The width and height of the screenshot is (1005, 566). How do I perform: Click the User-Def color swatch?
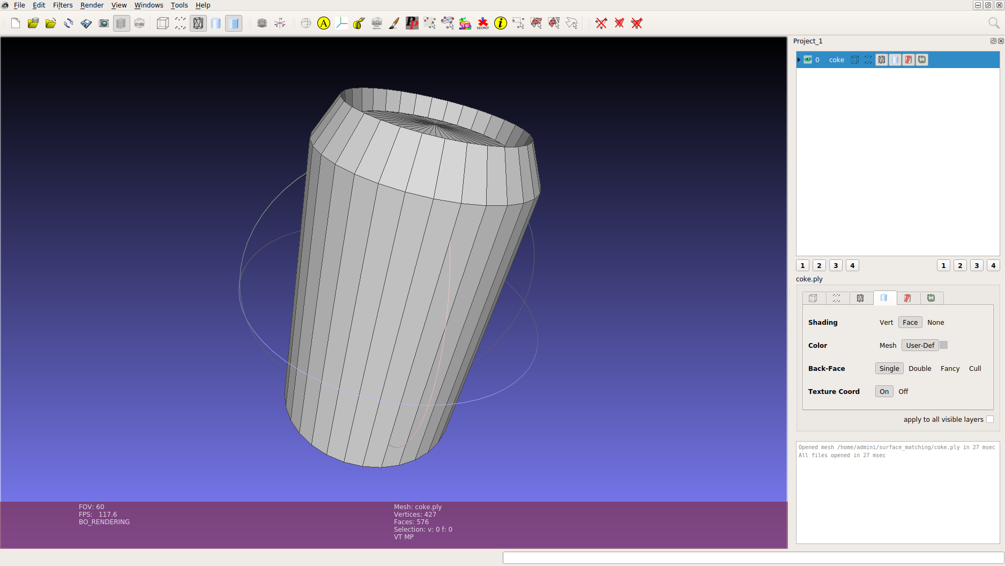point(944,345)
